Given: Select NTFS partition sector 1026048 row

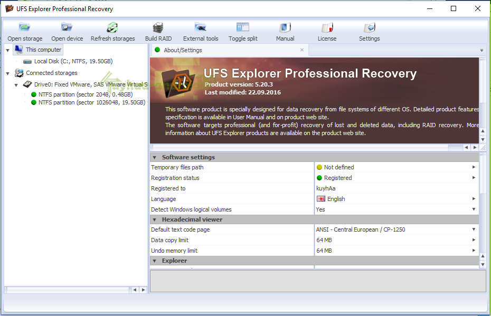Looking at the screenshot, I should tap(88, 102).
